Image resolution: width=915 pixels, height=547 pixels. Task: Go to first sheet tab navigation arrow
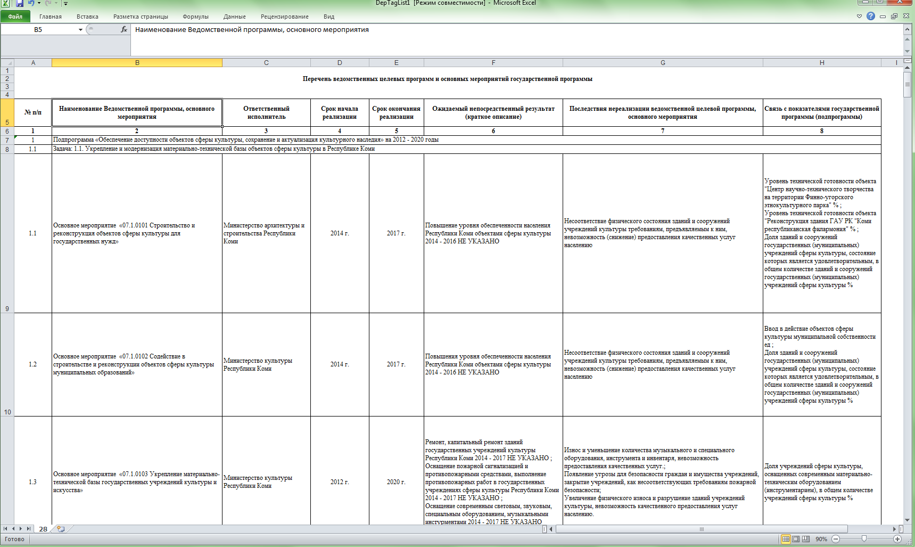pyautogui.click(x=6, y=529)
